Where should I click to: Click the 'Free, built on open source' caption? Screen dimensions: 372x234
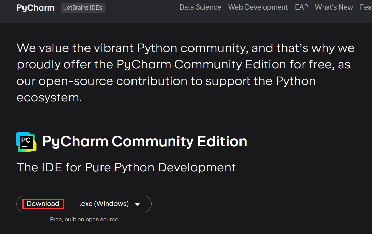tap(84, 220)
